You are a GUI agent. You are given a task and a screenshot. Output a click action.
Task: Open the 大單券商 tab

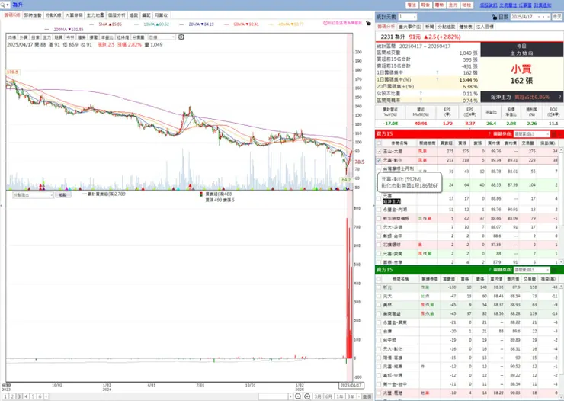[74, 15]
